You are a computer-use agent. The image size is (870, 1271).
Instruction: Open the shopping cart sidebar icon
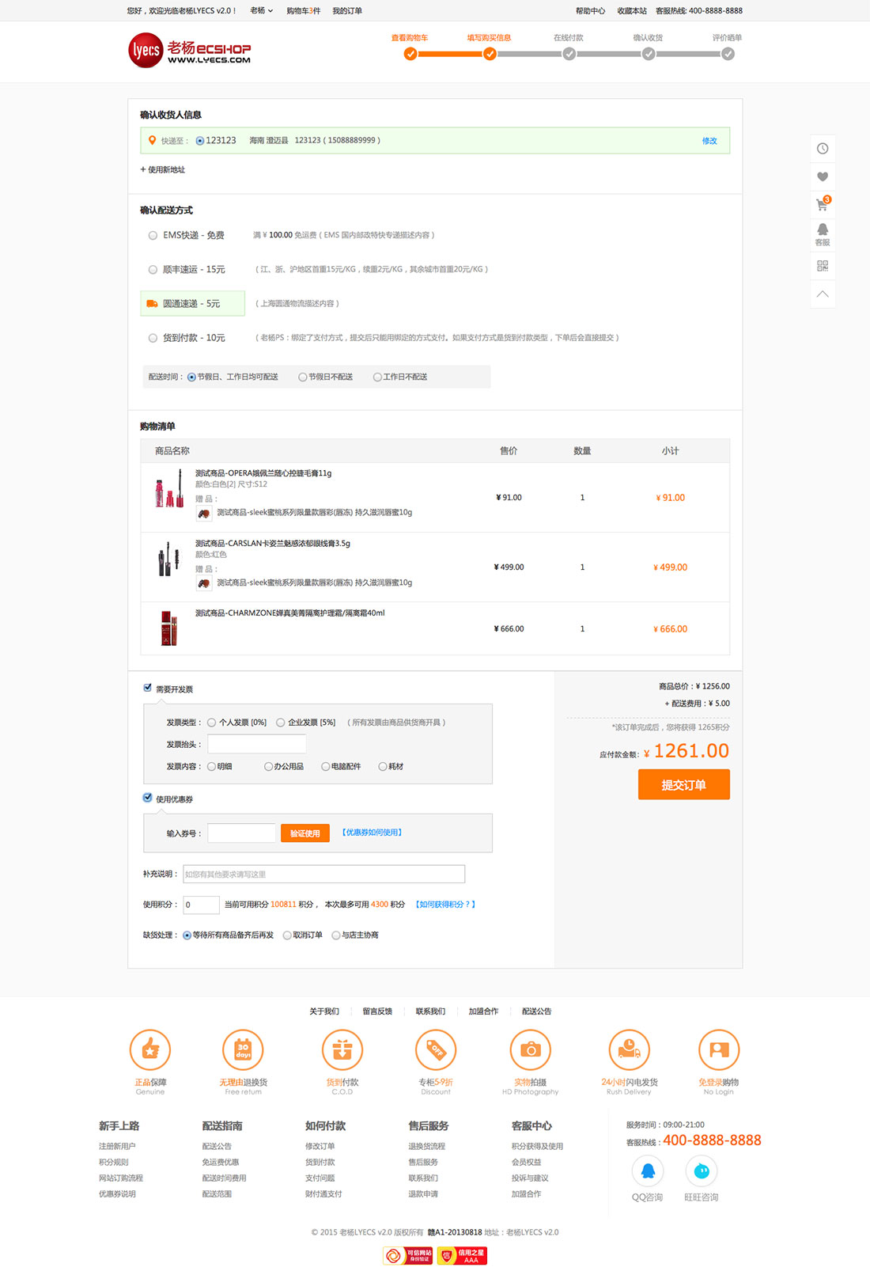pyautogui.click(x=823, y=205)
